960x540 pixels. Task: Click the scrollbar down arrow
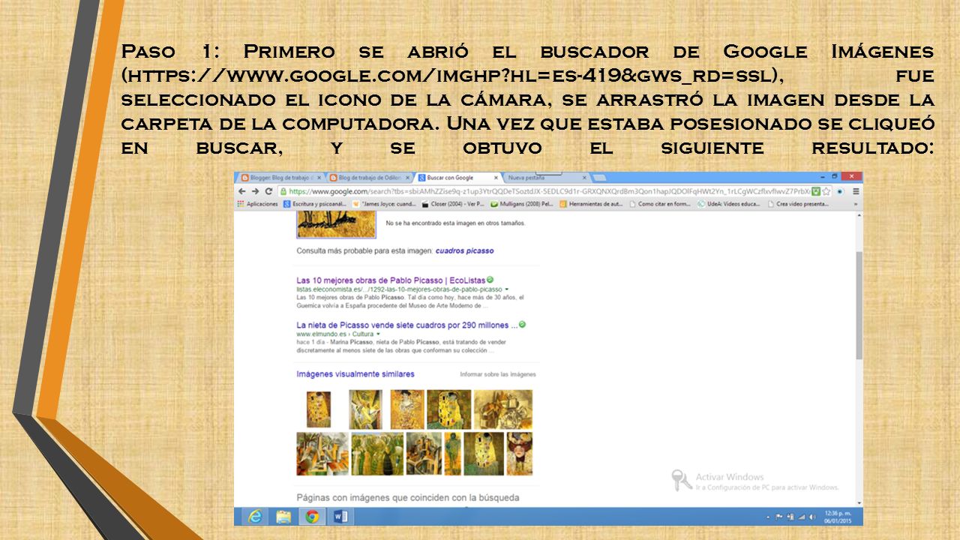pos(859,502)
